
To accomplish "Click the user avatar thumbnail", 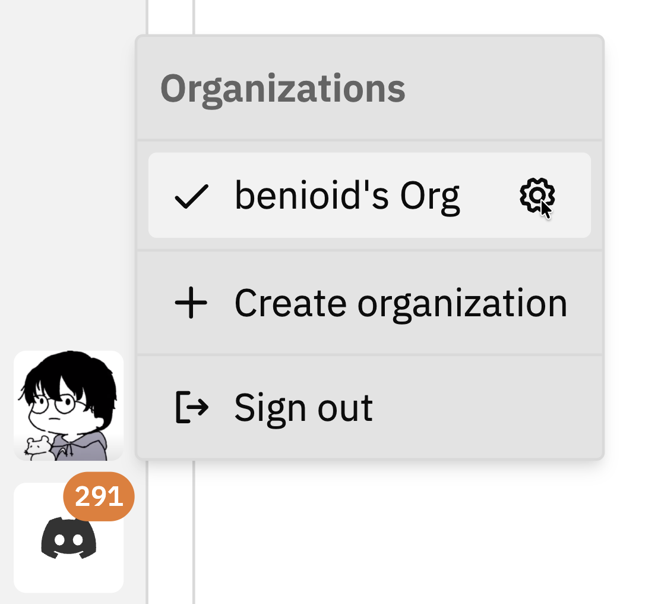I will tap(68, 404).
